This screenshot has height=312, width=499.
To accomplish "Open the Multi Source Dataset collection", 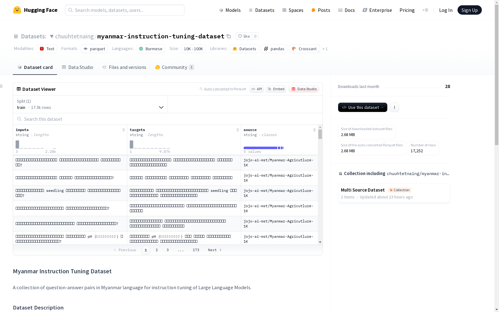I will [394, 193].
